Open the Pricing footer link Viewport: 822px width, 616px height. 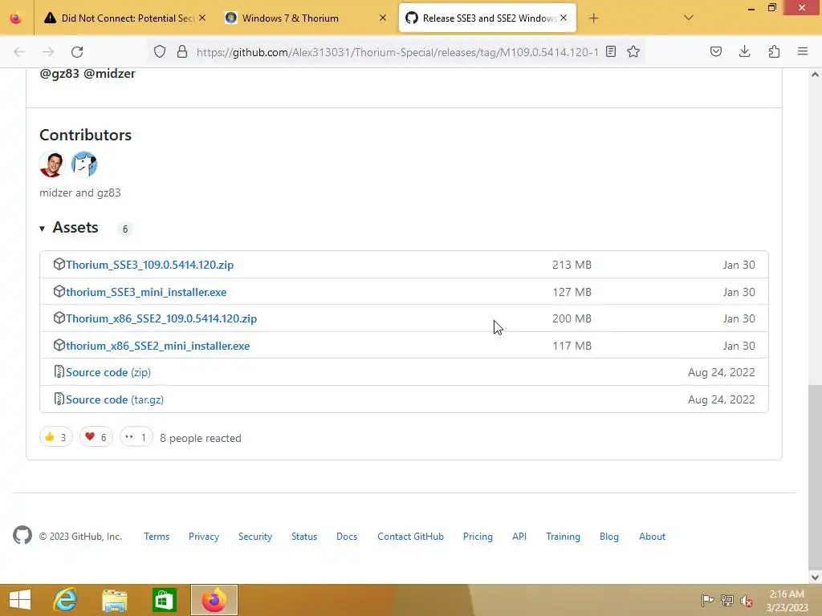click(x=478, y=537)
